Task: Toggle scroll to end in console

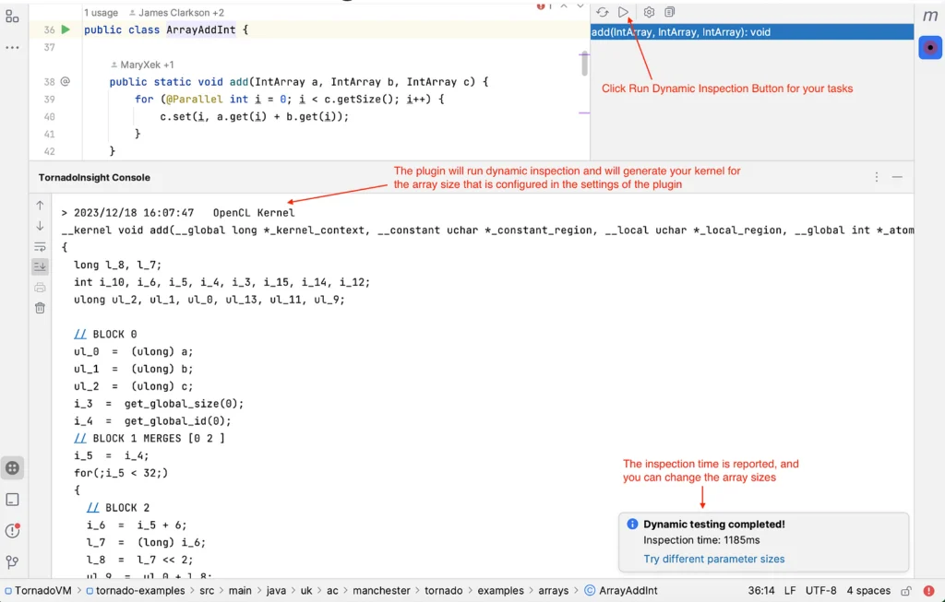Action: point(40,266)
